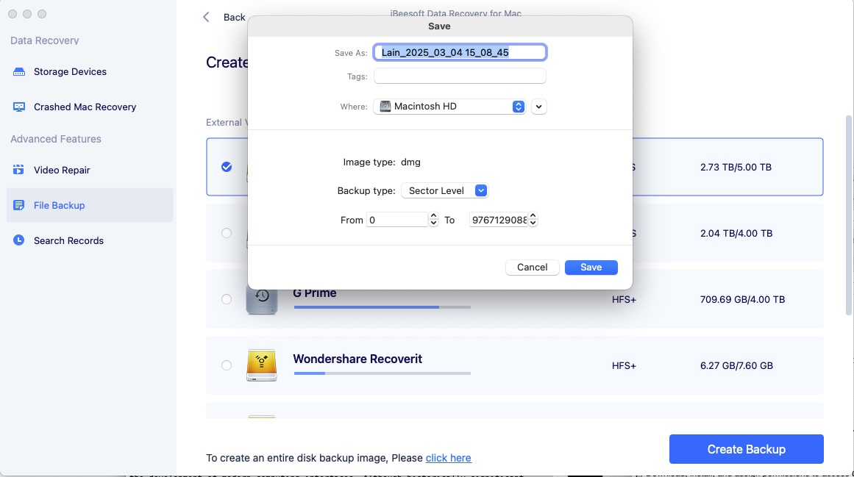This screenshot has width=854, height=477.
Task: Open the Backup type Sector Level dropdown
Action: (x=481, y=190)
